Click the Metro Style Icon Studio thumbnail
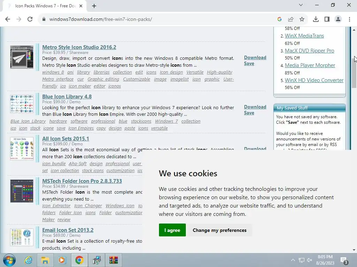Viewport: 357px width, 267px height. [x=22, y=57]
